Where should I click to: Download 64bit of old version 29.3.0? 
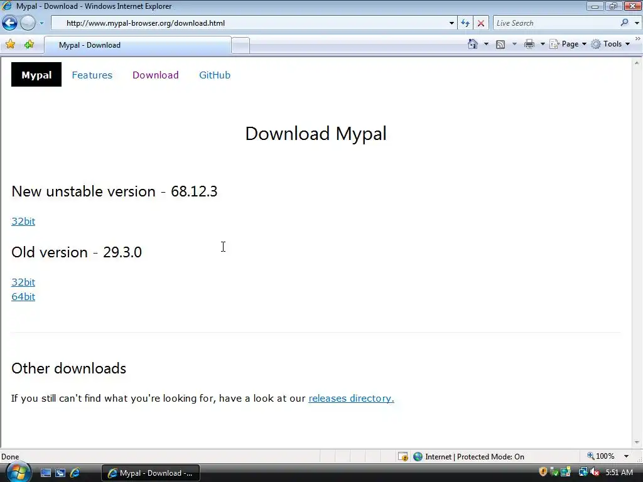click(x=23, y=296)
